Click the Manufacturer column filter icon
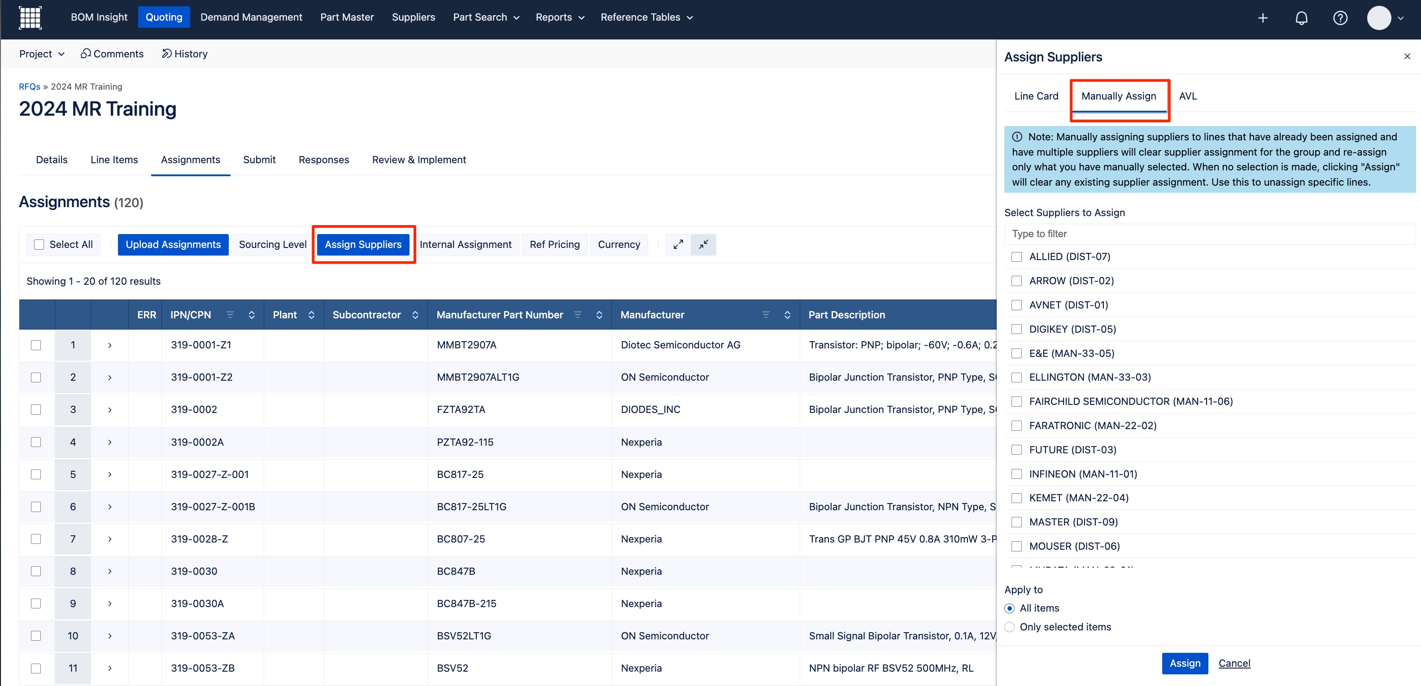The width and height of the screenshot is (1421, 686). pos(766,314)
